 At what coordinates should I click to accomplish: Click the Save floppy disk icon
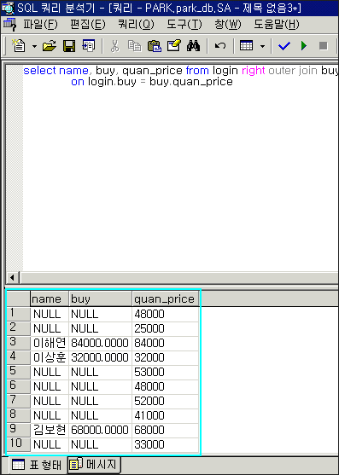69,46
